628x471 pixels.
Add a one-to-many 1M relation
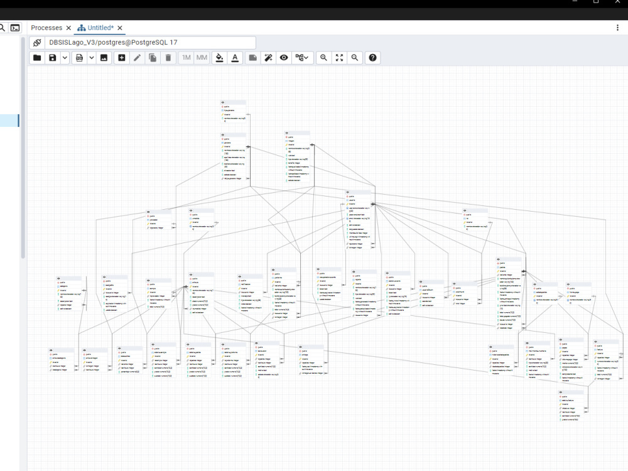[187, 58]
